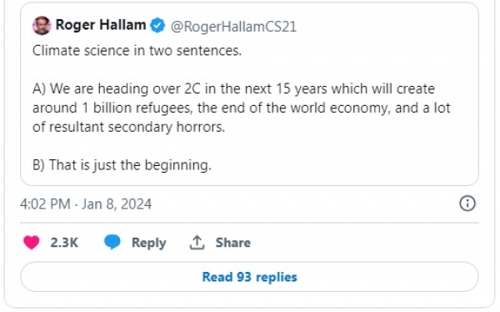Open the @RogerHallamCS21 handle
The height and width of the screenshot is (312, 500).
click(x=233, y=26)
